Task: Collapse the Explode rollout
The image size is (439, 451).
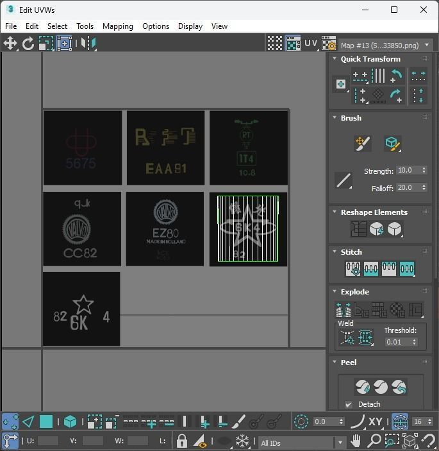Action: pos(335,291)
